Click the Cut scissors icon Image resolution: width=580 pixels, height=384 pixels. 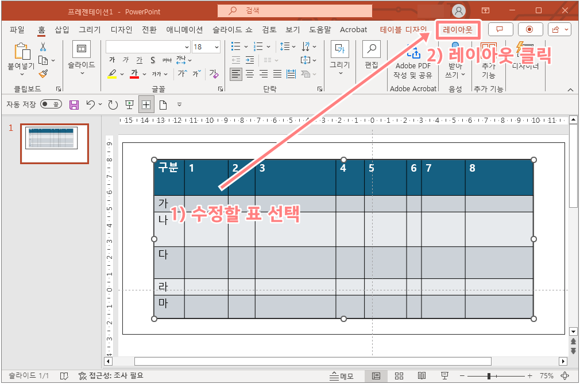click(x=43, y=47)
